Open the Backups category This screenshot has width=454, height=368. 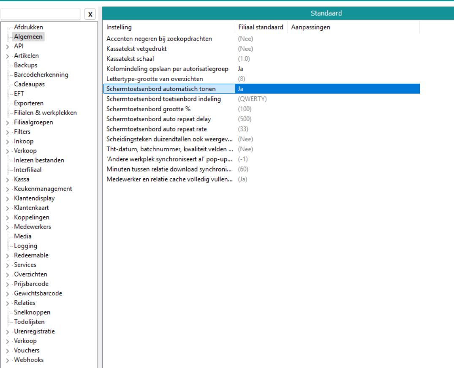[25, 65]
